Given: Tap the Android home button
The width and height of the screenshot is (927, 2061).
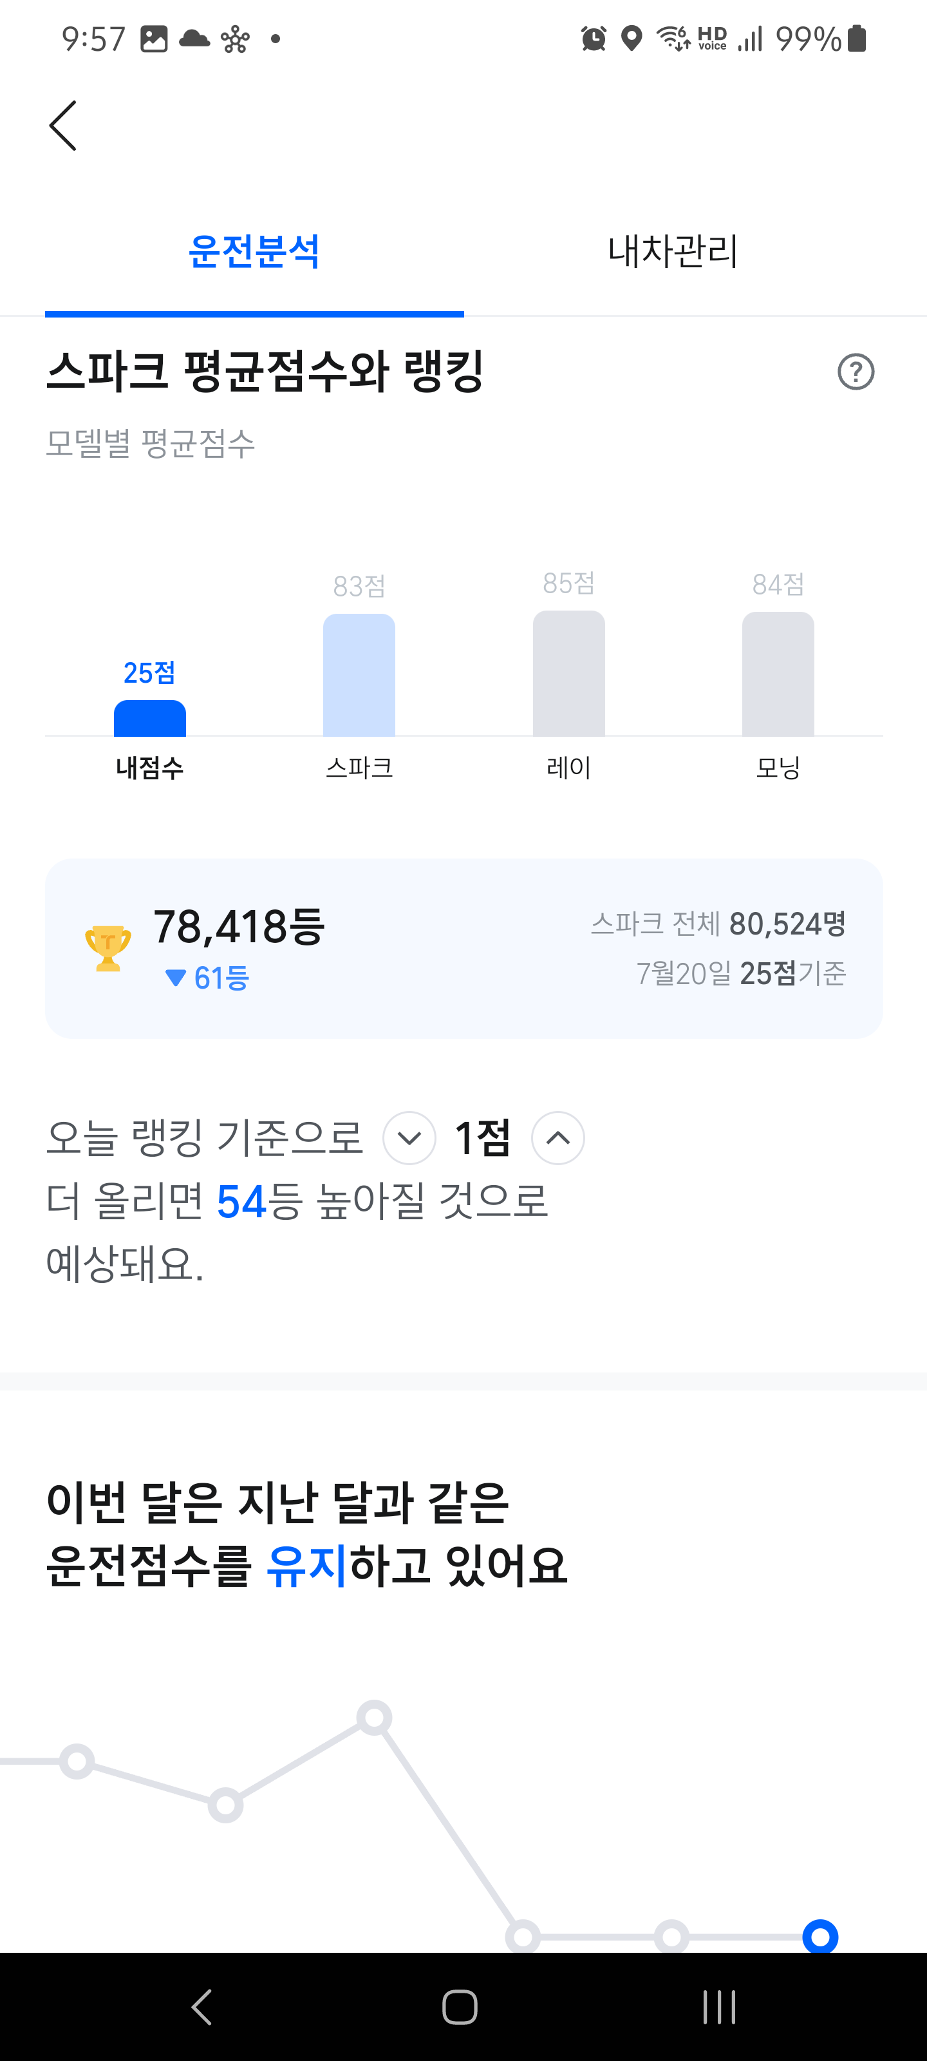Looking at the screenshot, I should pos(460,2007).
